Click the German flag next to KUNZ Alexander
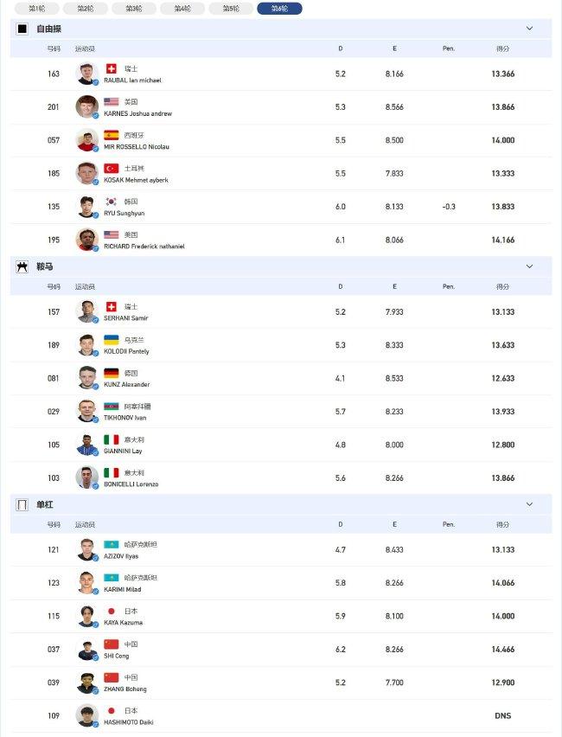562x737 pixels. 112,373
